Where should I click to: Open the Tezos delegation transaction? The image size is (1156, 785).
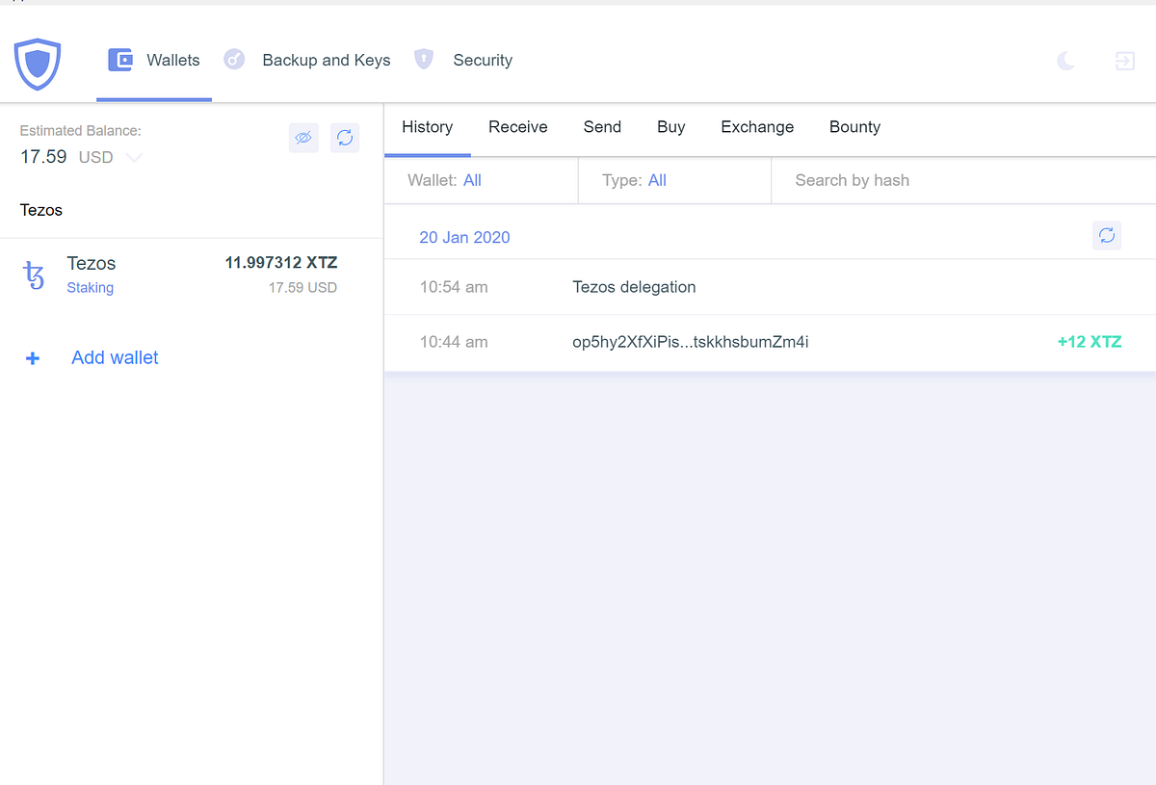click(x=770, y=287)
